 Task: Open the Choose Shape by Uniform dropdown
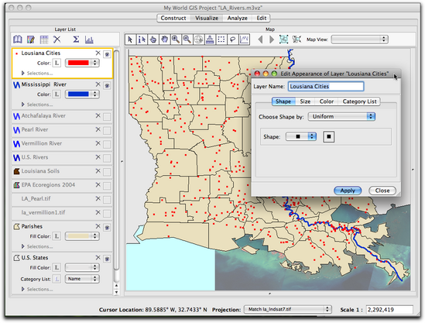pos(341,117)
